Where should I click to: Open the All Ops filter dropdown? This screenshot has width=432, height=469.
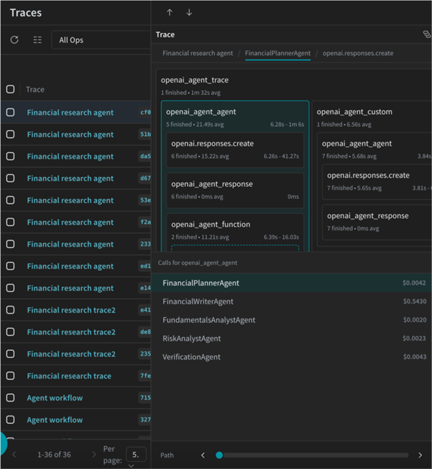(x=101, y=40)
